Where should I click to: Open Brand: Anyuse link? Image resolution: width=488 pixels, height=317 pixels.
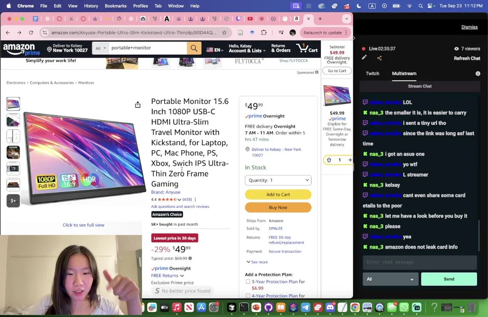coord(165,192)
